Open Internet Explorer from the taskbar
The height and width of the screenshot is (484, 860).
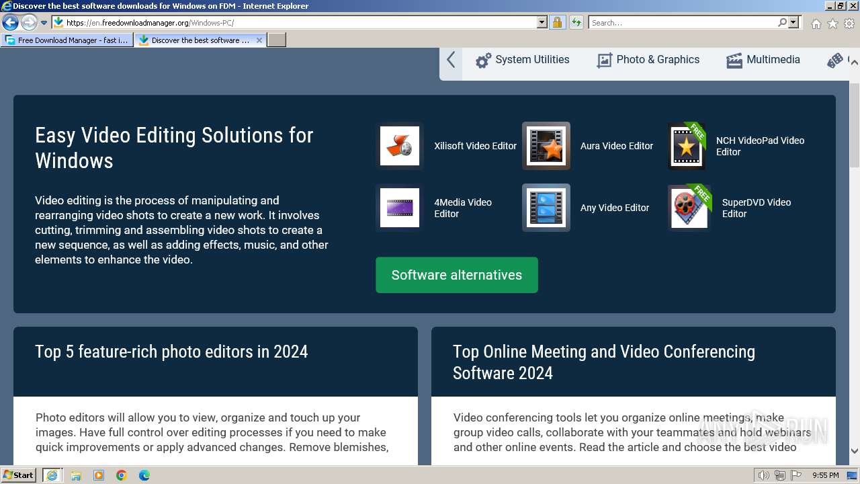coord(52,475)
